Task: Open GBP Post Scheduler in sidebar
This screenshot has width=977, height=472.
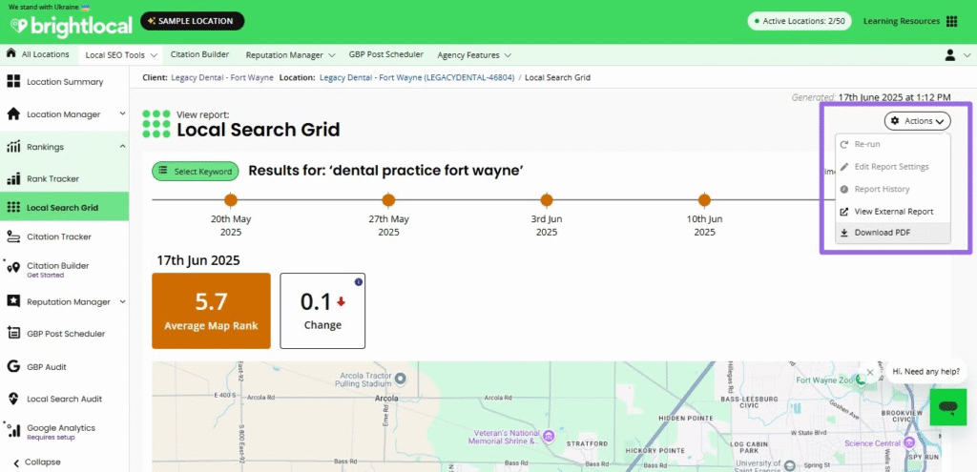Action: [64, 334]
